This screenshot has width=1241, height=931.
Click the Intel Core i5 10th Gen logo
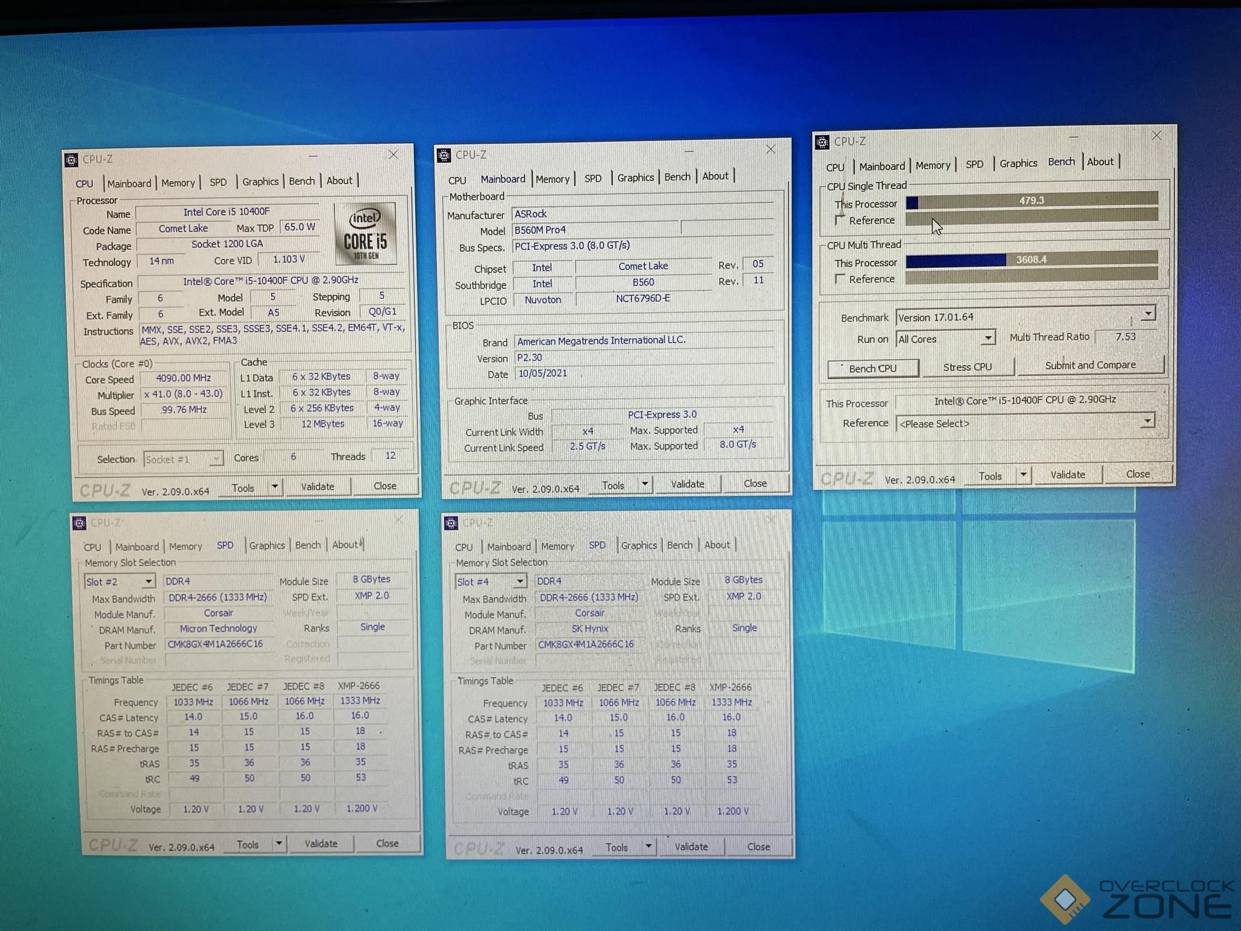pyautogui.click(x=365, y=233)
